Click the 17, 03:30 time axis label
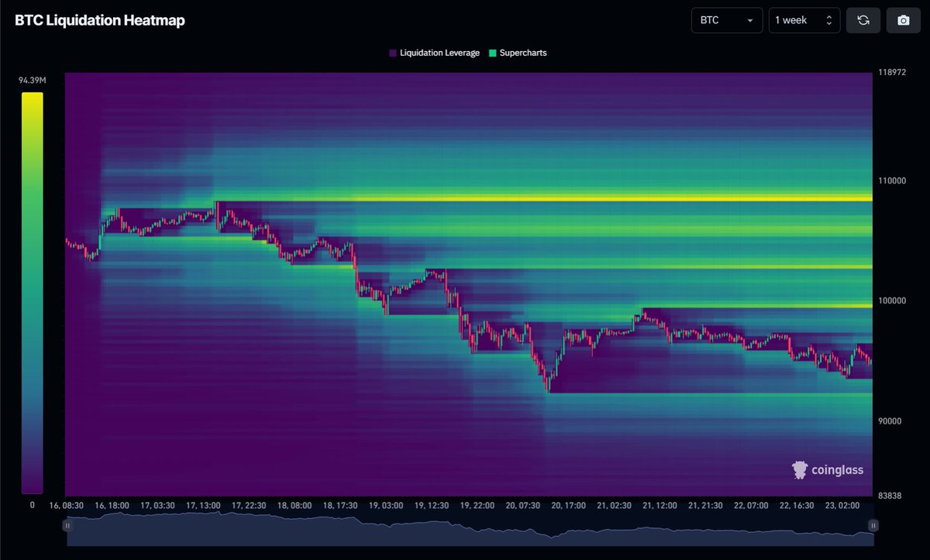930x560 pixels. click(x=159, y=505)
